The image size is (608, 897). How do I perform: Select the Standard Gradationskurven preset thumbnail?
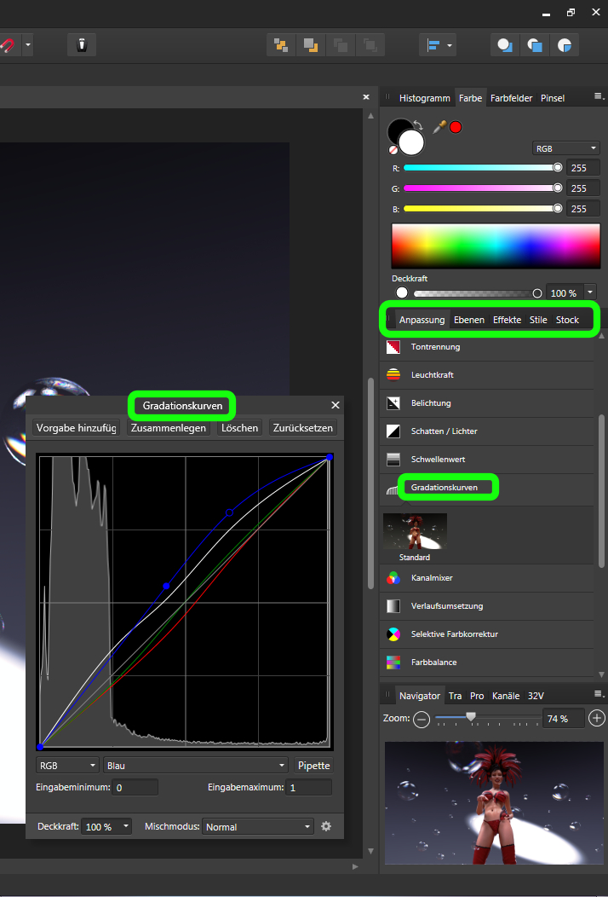[x=415, y=531]
